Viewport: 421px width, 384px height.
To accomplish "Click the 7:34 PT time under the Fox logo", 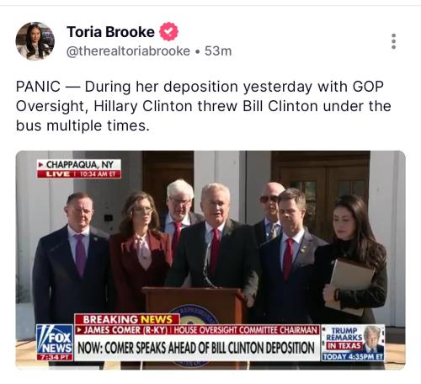I will [x=55, y=357].
